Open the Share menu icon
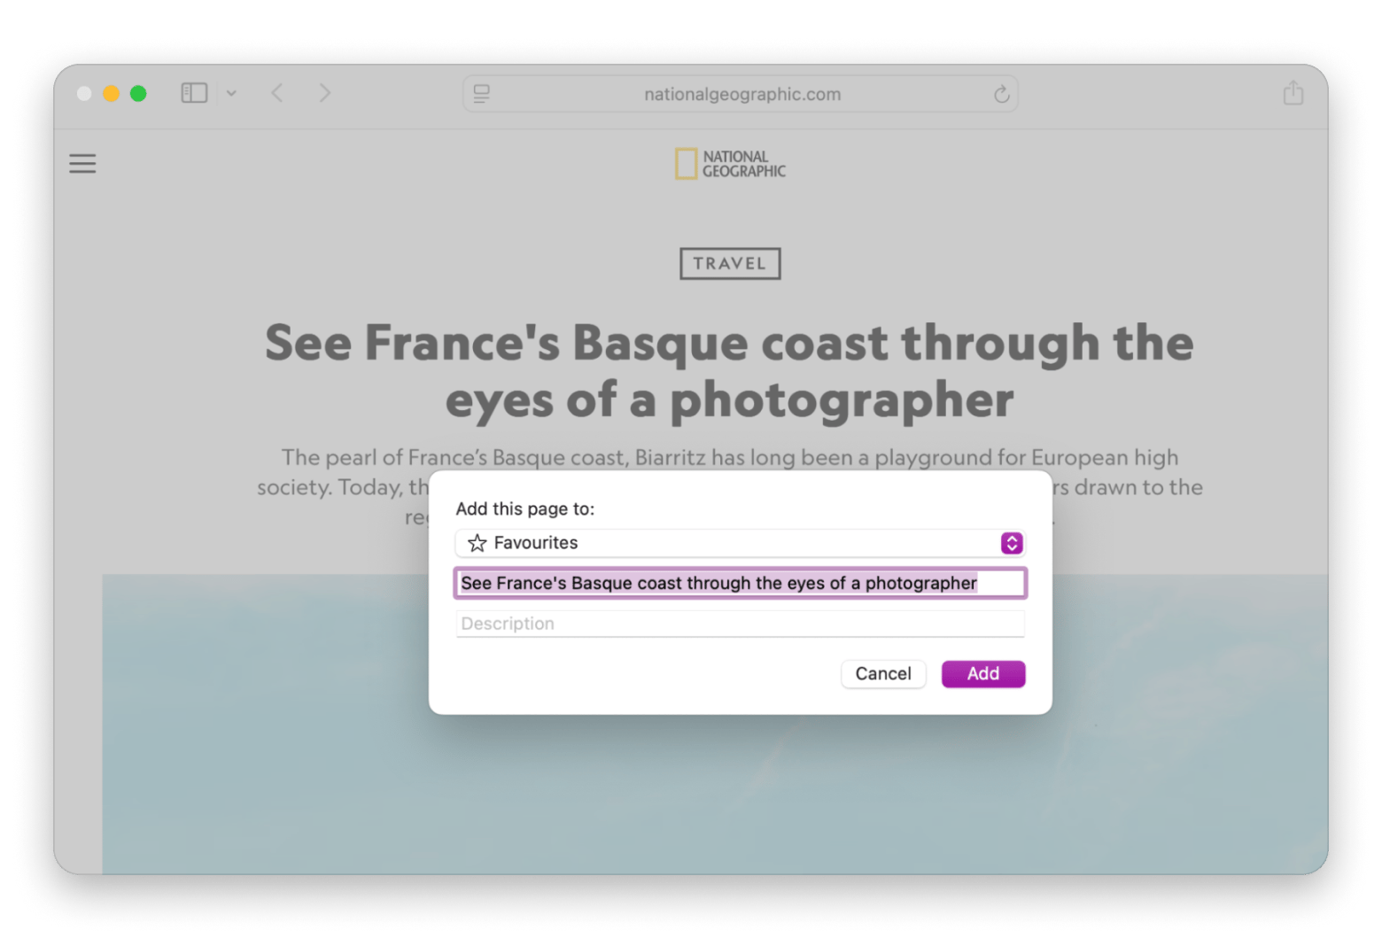 coord(1293,93)
